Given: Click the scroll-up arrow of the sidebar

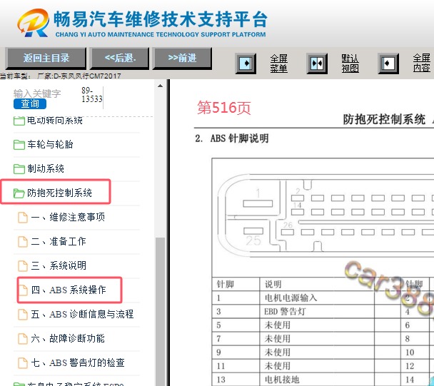Looking at the screenshot, I should 160,86.
